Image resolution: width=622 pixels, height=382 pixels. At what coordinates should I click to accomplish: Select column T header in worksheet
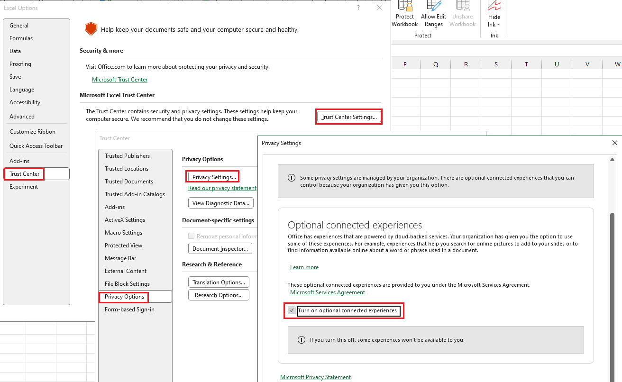click(527, 64)
